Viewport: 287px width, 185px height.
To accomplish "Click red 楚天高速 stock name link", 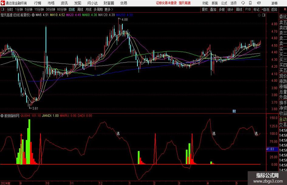I will [185, 3].
